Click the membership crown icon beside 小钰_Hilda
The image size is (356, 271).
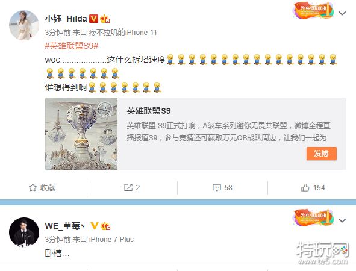tap(105, 19)
